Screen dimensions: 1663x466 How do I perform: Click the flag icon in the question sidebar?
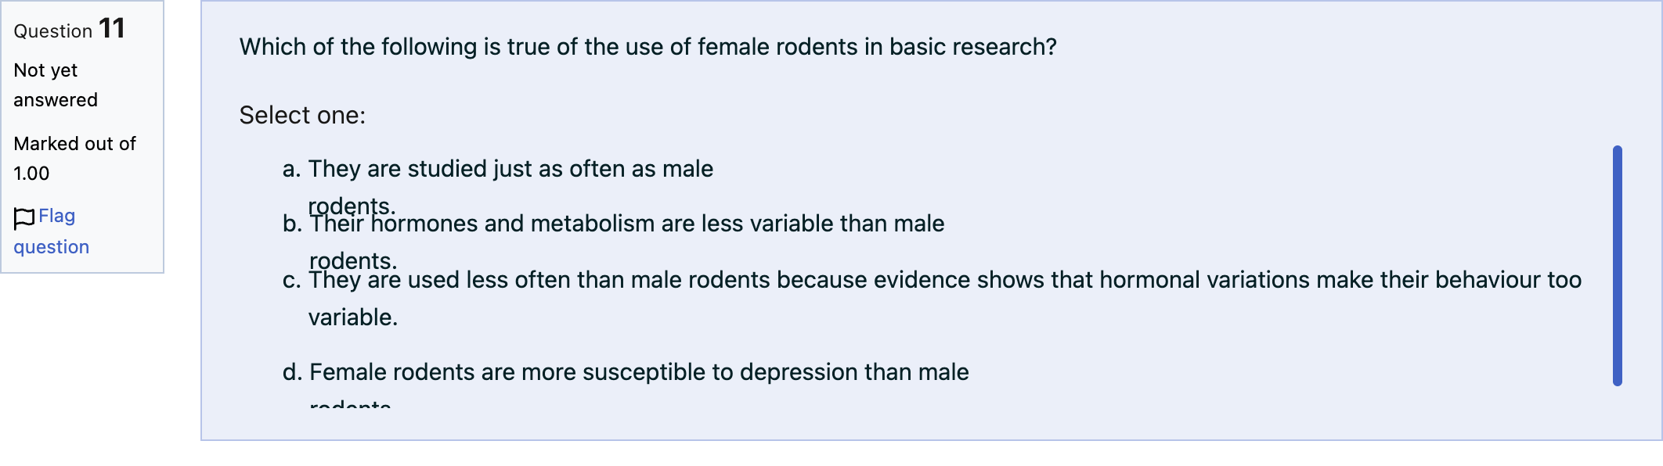(24, 217)
